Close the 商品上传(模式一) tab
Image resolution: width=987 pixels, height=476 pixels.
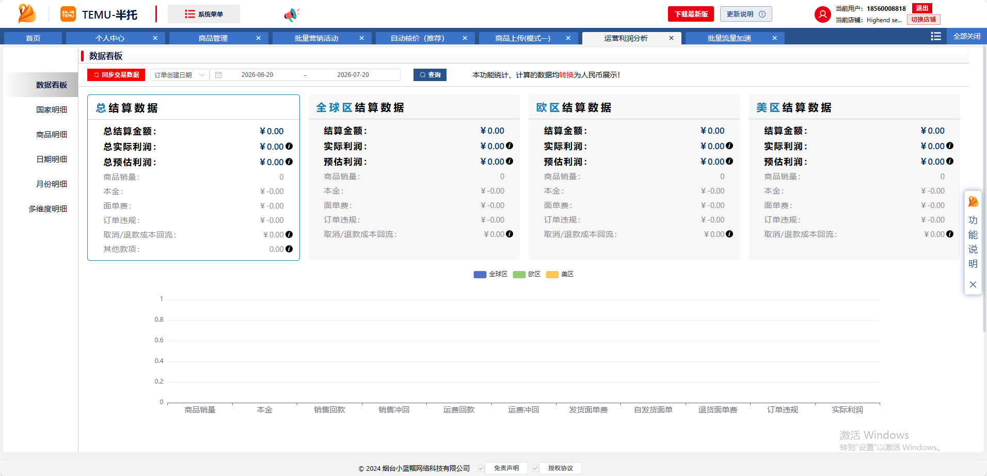coord(568,38)
